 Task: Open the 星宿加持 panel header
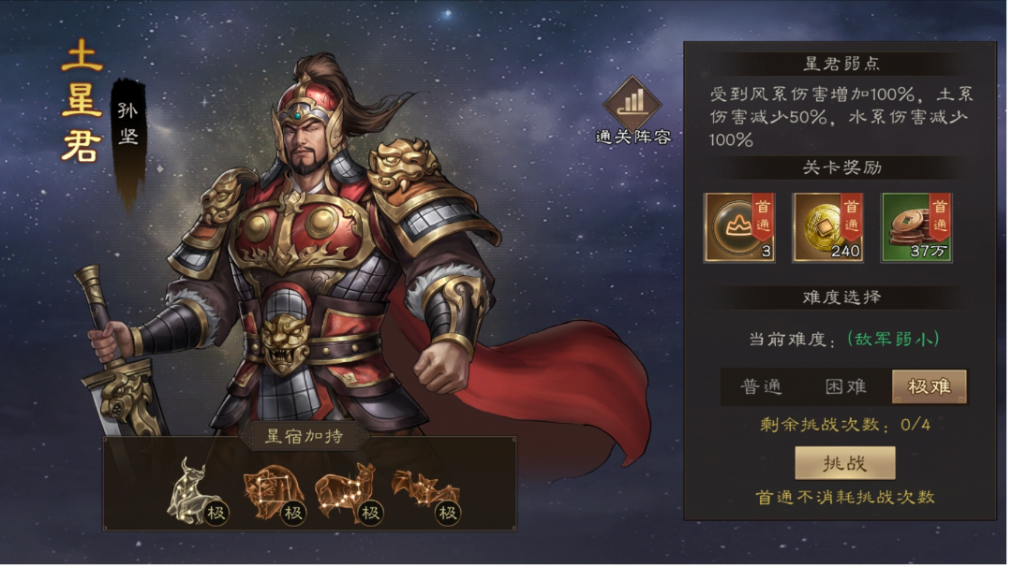coord(304,436)
